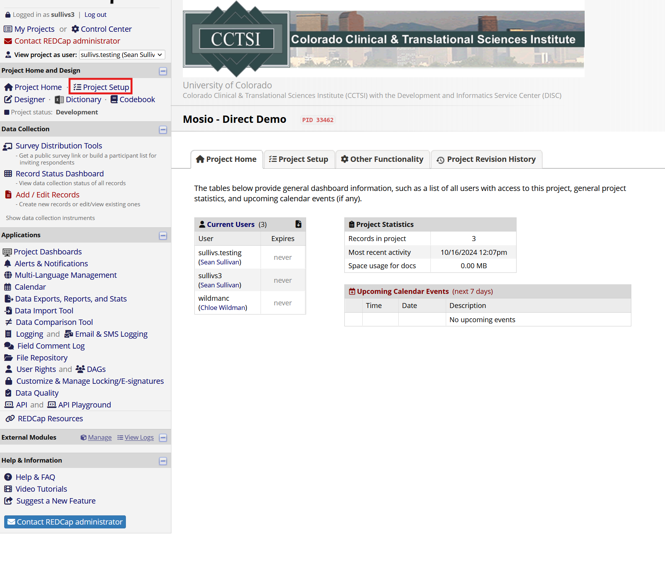This screenshot has width=665, height=577.
Task: Open the Logging link
Action: [29, 334]
